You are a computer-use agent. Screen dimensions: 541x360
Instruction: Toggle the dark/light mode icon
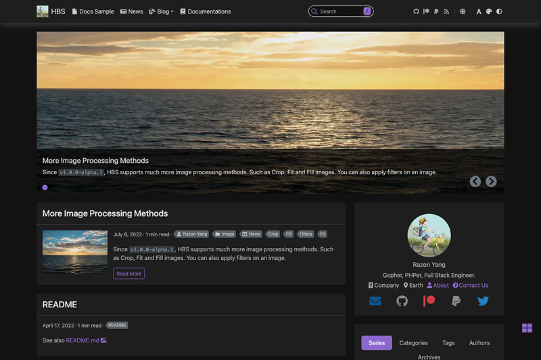pyautogui.click(x=499, y=11)
